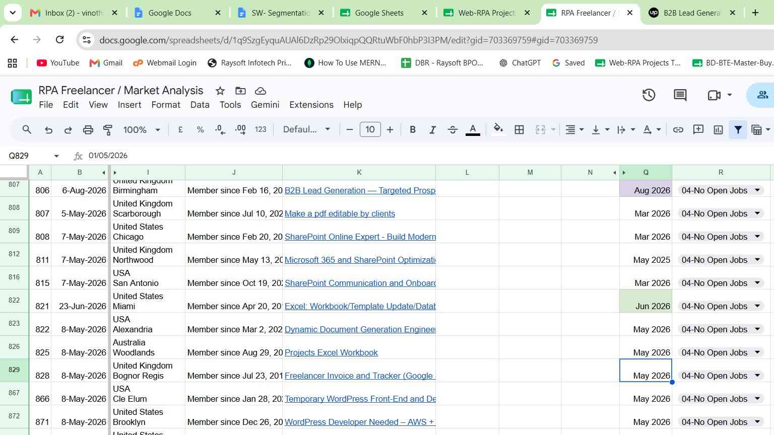Open the 100% zoom dropdown
This screenshot has width=774, height=435.
pos(142,130)
